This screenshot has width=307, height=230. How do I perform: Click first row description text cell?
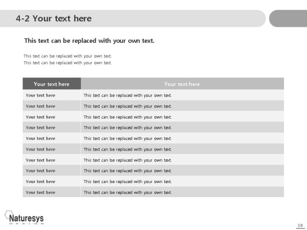tap(182, 95)
